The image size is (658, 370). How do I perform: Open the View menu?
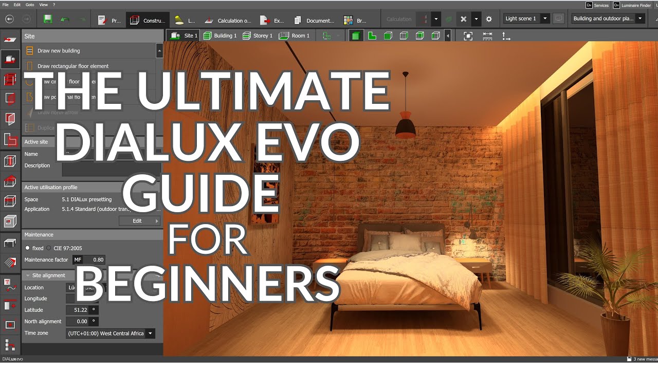click(x=44, y=5)
